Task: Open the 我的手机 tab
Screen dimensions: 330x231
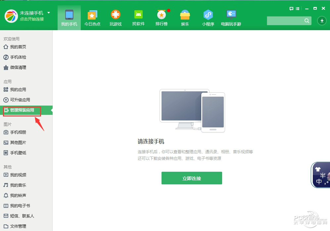Action: click(x=69, y=18)
